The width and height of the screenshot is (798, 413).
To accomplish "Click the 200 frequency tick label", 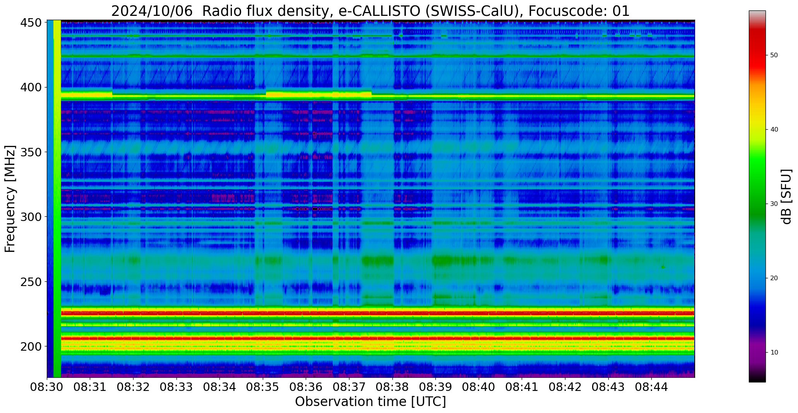I will point(31,346).
